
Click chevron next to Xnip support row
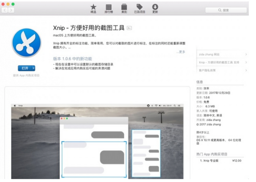point(246,62)
